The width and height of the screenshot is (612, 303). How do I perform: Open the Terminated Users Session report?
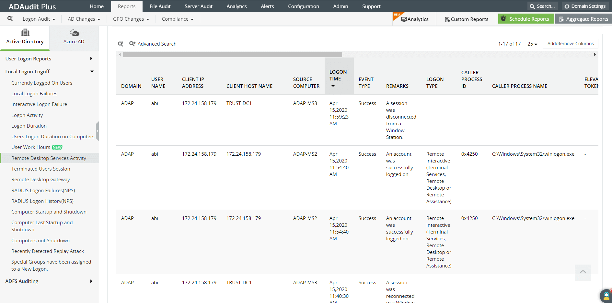pos(41,169)
